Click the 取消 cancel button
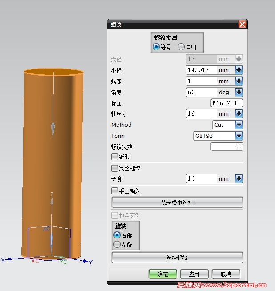This screenshot has width=275, height=291. (226, 274)
